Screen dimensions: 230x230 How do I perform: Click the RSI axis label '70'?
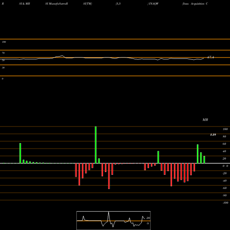pyautogui.click(x=3, y=53)
